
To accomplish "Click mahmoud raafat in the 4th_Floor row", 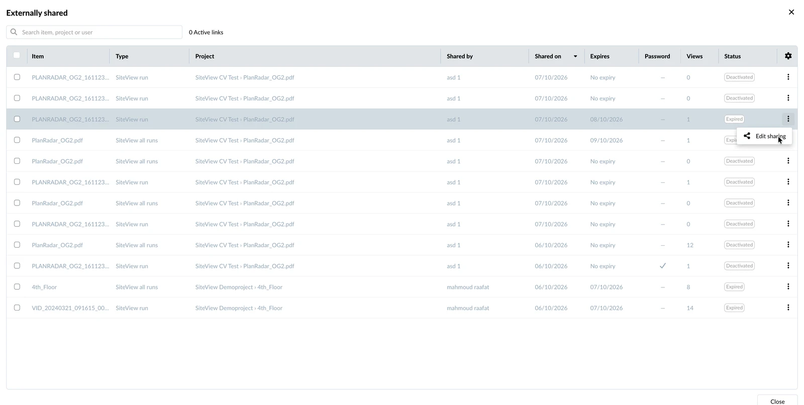I will (x=468, y=287).
